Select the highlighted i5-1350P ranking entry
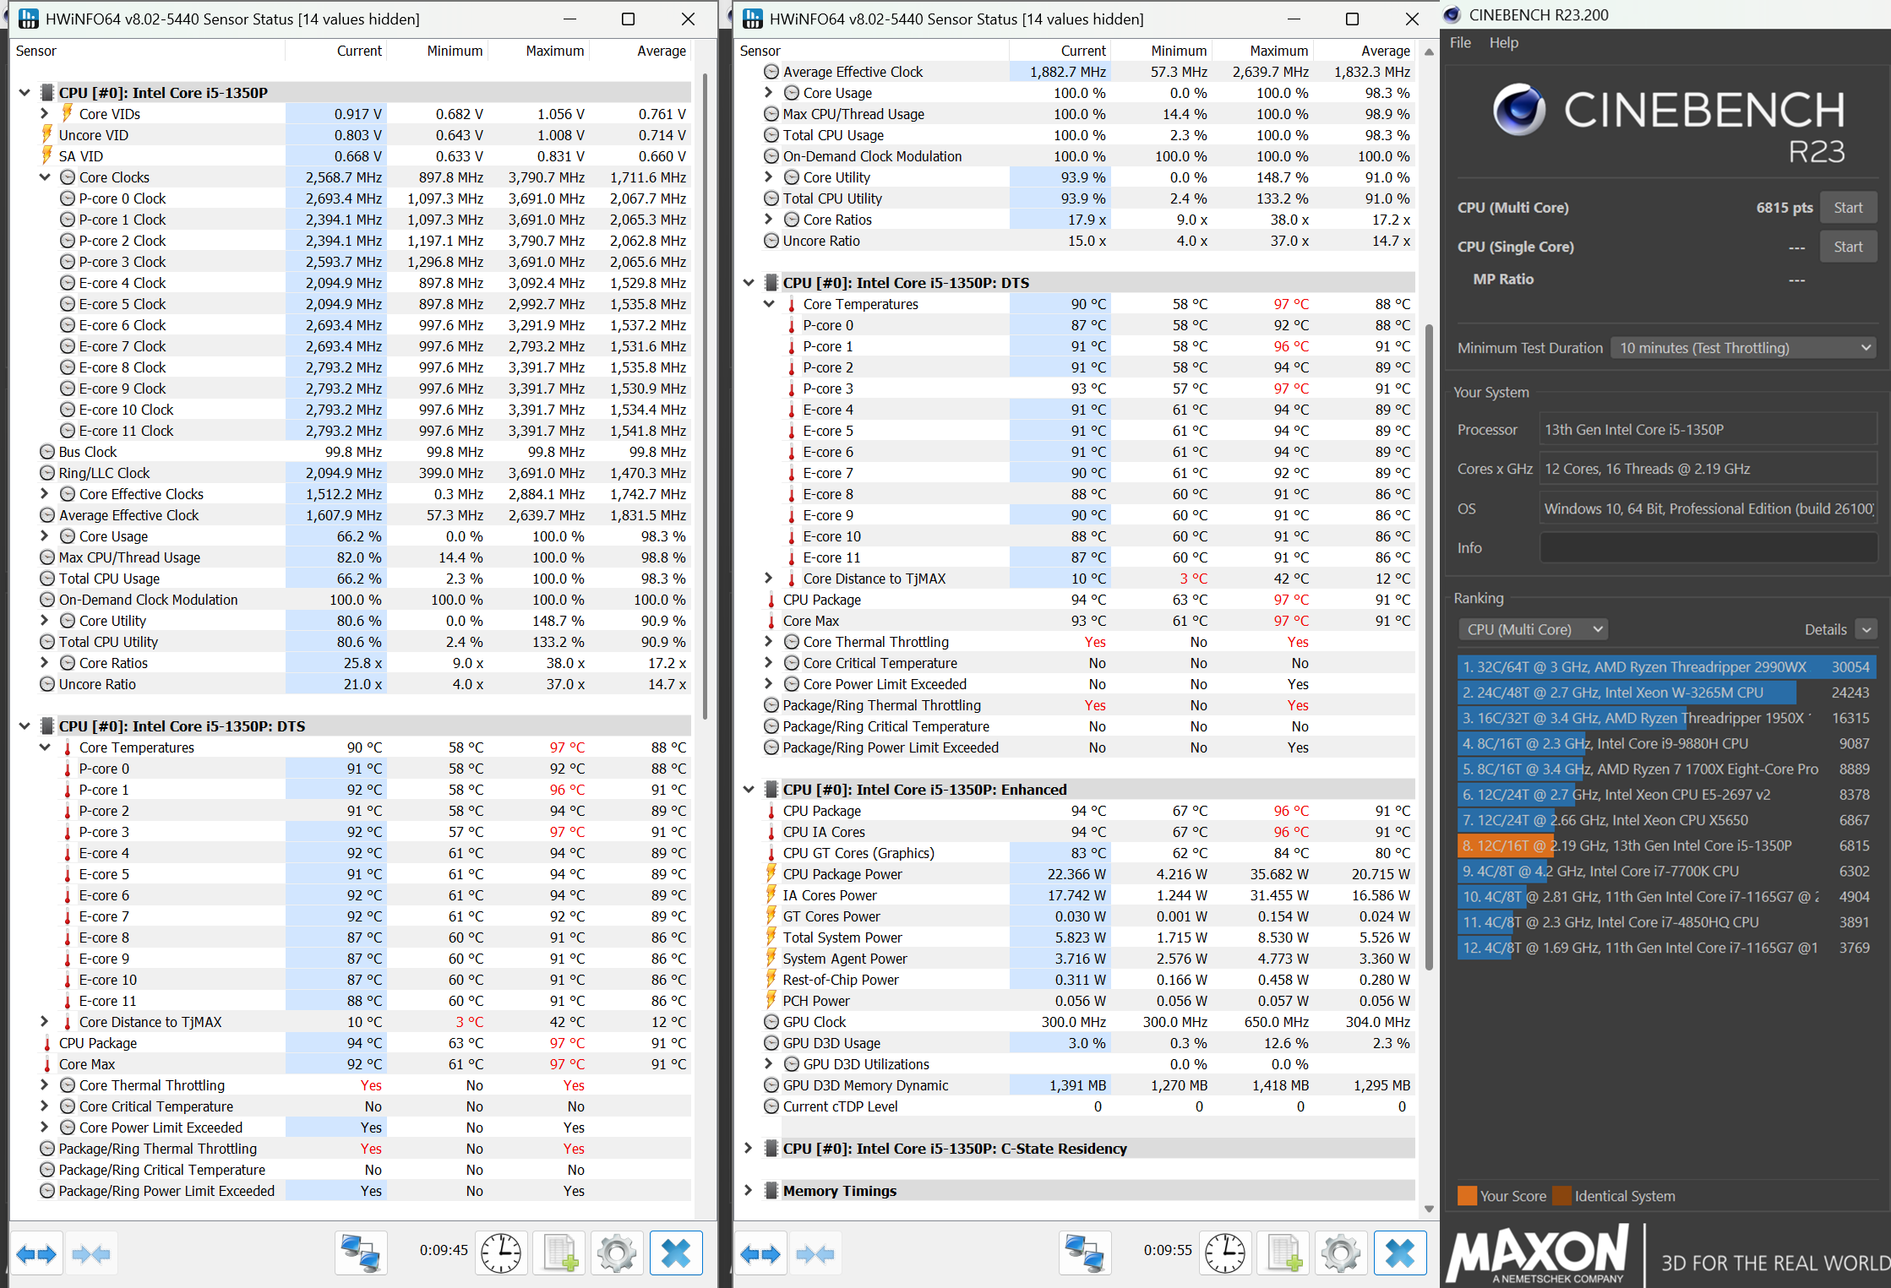This screenshot has height=1288, width=1891. [x=1666, y=845]
